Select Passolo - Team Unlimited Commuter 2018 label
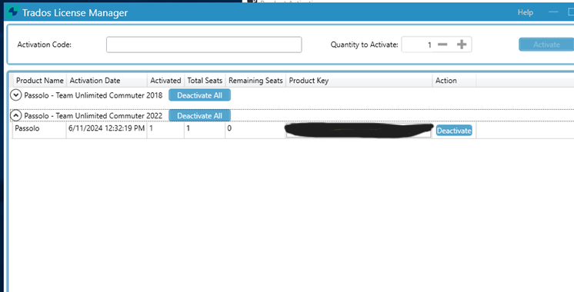The width and height of the screenshot is (574, 292). pyautogui.click(x=93, y=95)
